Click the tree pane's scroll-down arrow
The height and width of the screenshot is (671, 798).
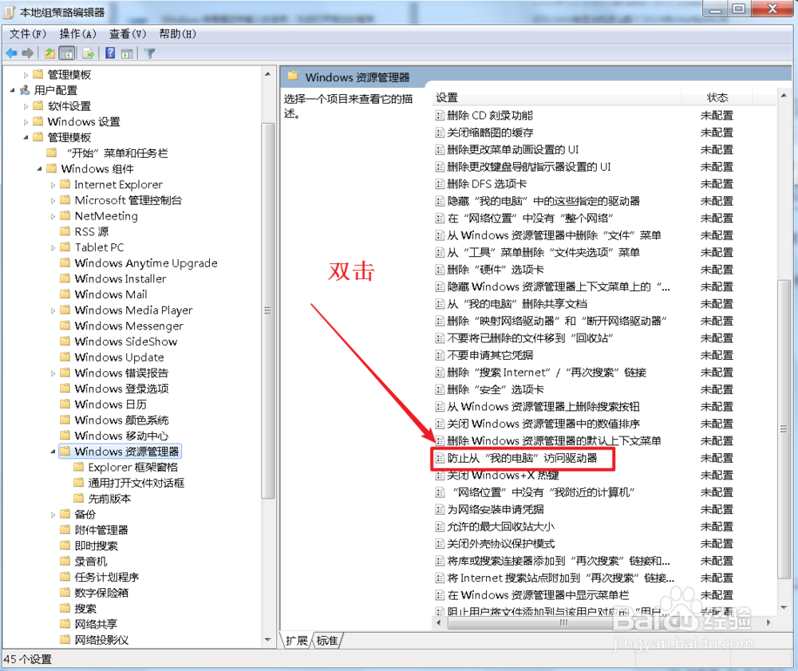click(267, 639)
